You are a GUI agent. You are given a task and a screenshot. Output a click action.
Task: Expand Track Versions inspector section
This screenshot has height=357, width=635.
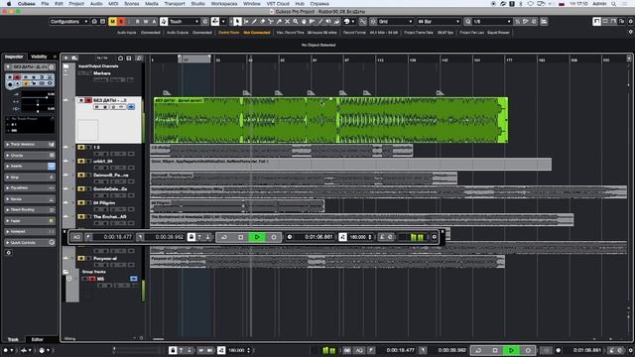[x=30, y=145]
